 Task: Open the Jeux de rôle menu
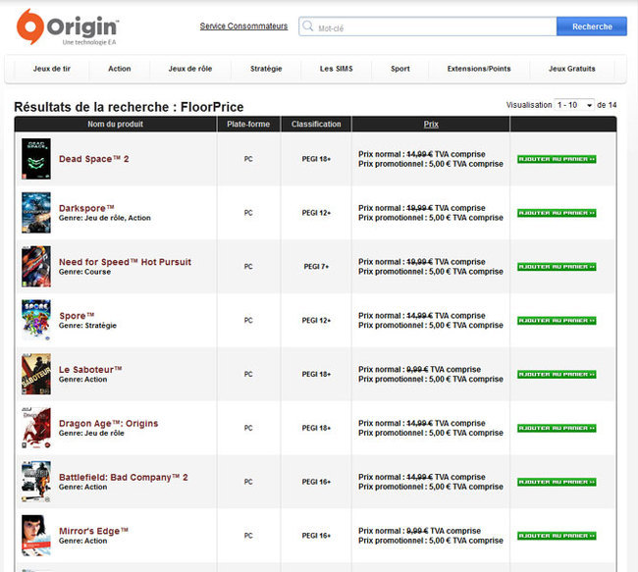click(190, 69)
